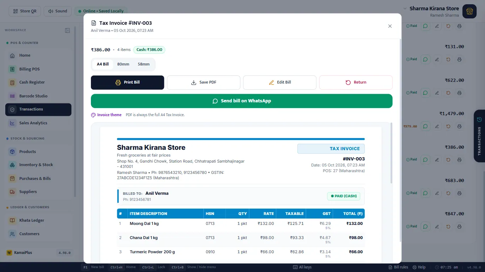This screenshot has width=485, height=272.
Task: Open the Invoice theme picker
Action: tap(106, 115)
